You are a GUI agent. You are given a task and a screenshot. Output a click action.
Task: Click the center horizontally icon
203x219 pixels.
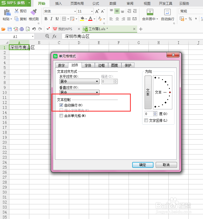click(x=117, y=19)
